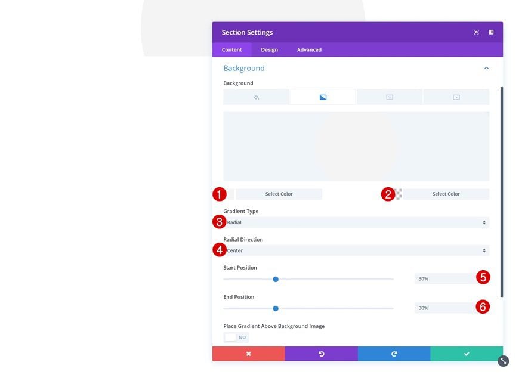525x387 pixels.
Task: Click the purple undo arrow button
Action: pos(322,354)
